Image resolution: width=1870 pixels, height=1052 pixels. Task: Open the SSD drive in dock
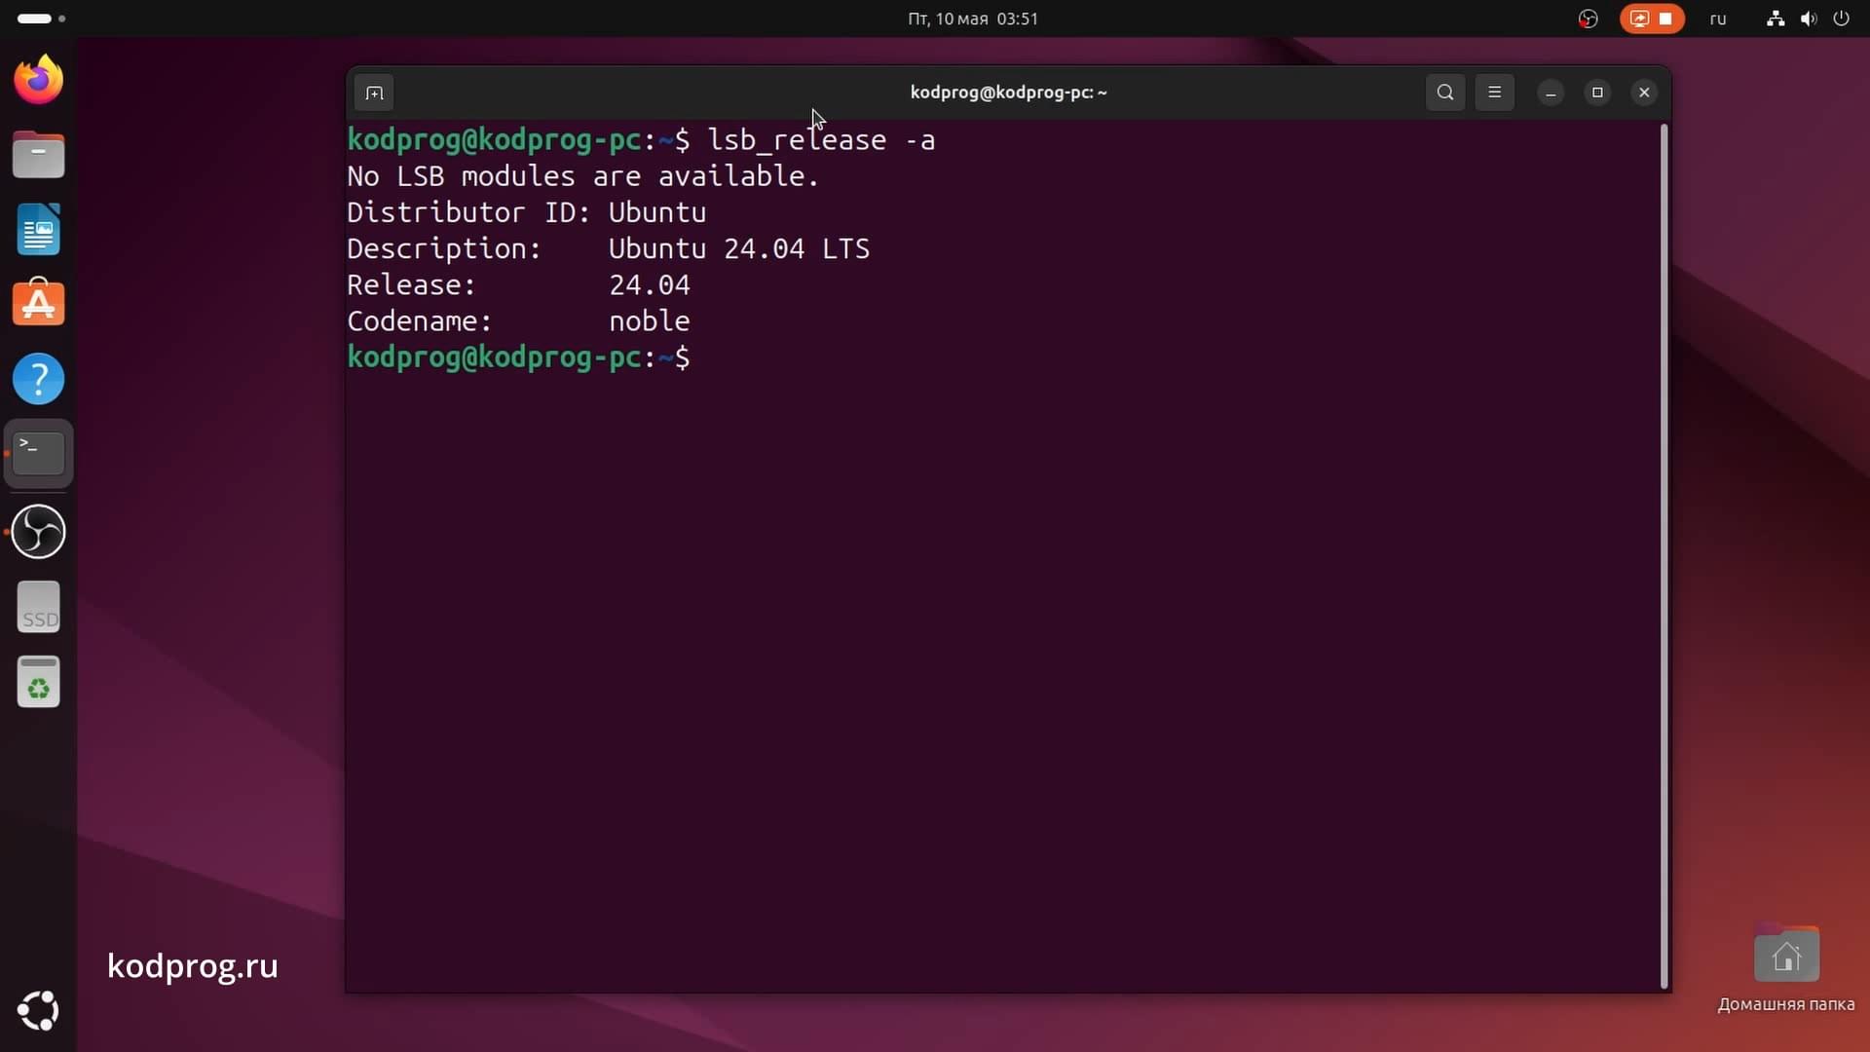[39, 607]
